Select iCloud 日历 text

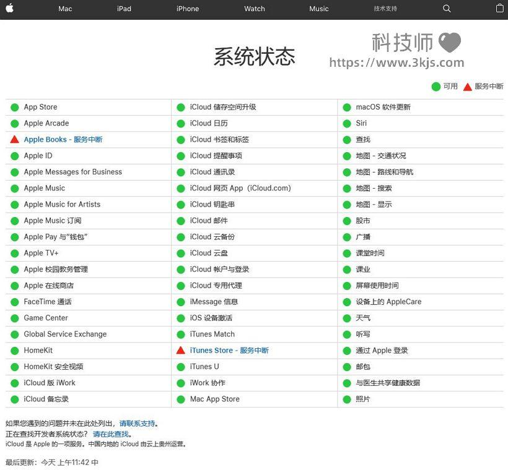coord(209,123)
